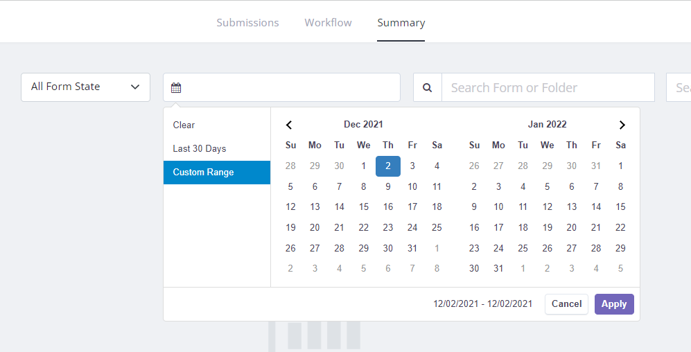Select the Summary tab
Viewport: 691px width, 352px height.
(x=401, y=23)
